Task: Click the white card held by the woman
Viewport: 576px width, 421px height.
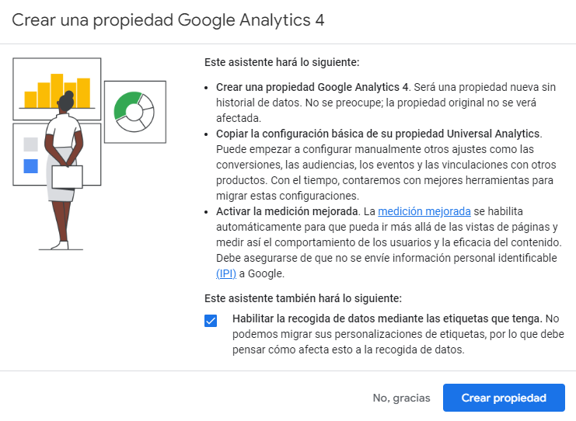Action: tap(67, 177)
